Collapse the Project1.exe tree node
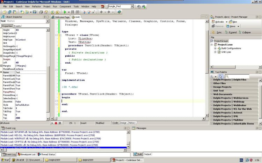 pyautogui.click(x=212, y=45)
